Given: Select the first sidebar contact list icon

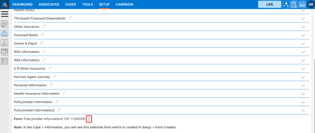Looking at the screenshot, I should click(x=5, y=24).
